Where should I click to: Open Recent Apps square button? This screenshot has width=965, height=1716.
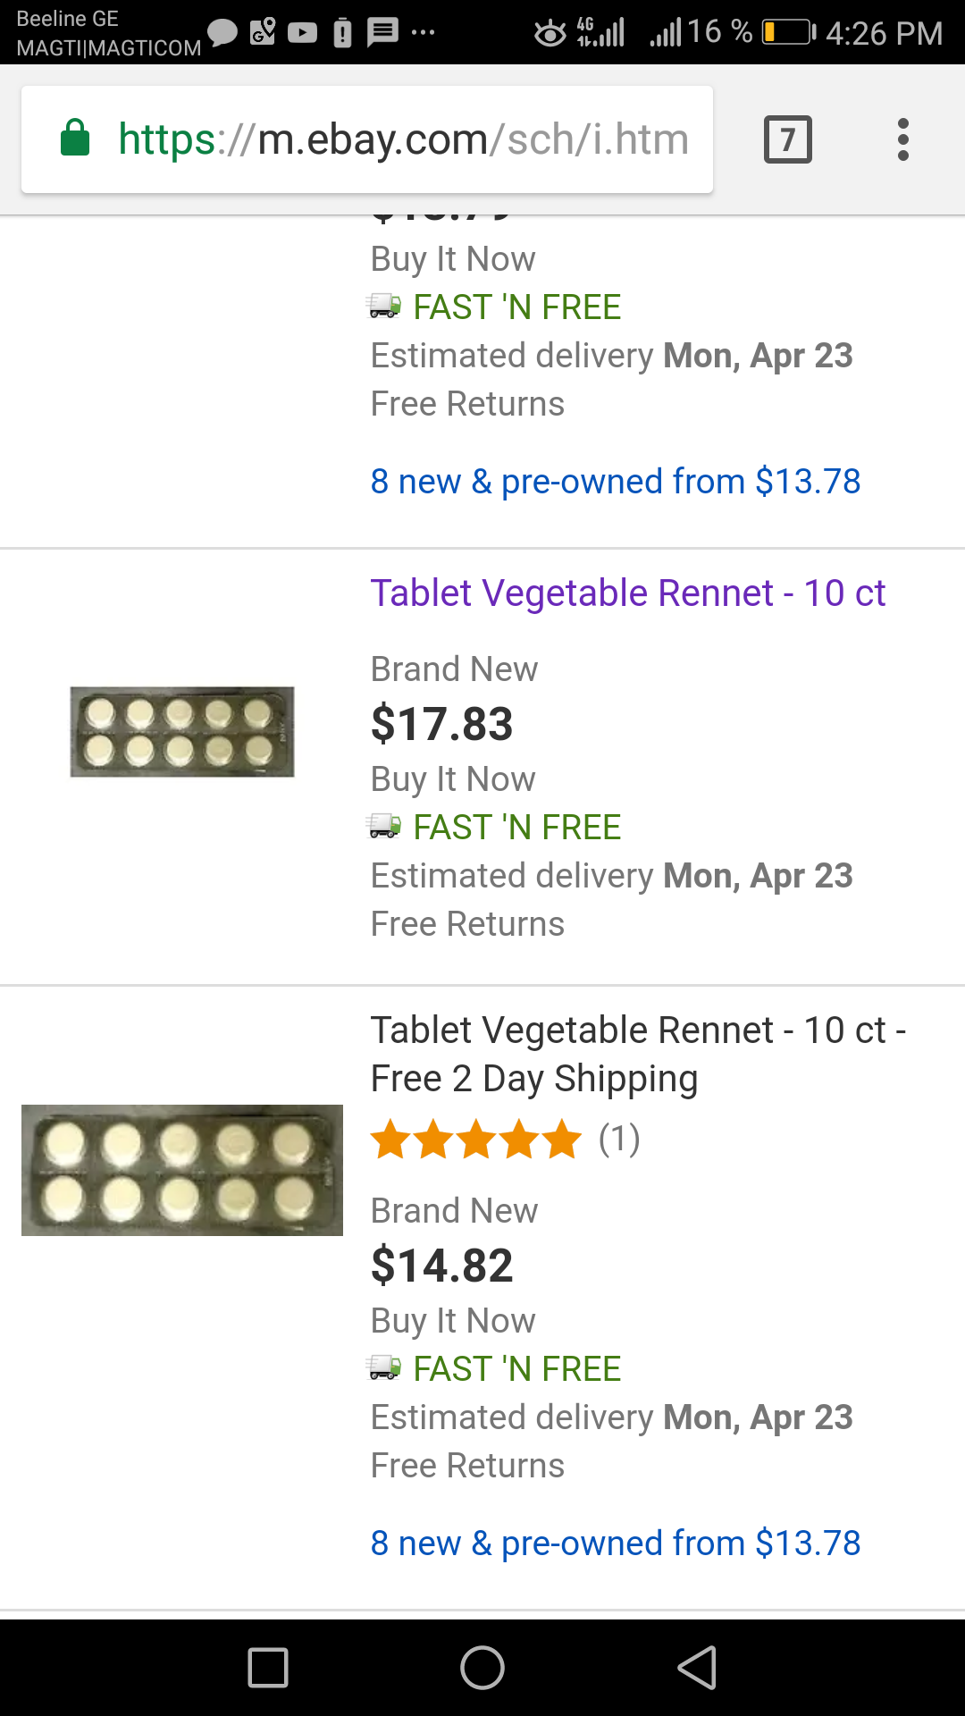tap(268, 1668)
